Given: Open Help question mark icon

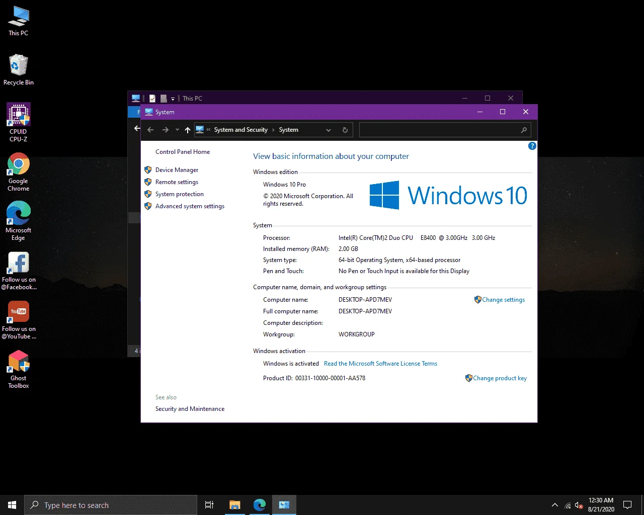Looking at the screenshot, I should tap(532, 146).
